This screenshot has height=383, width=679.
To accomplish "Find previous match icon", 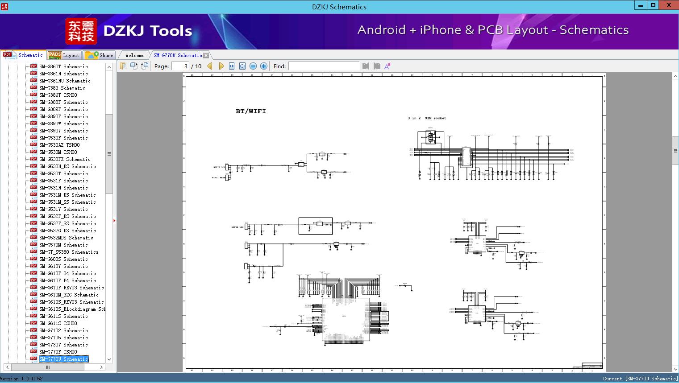I will (x=366, y=66).
